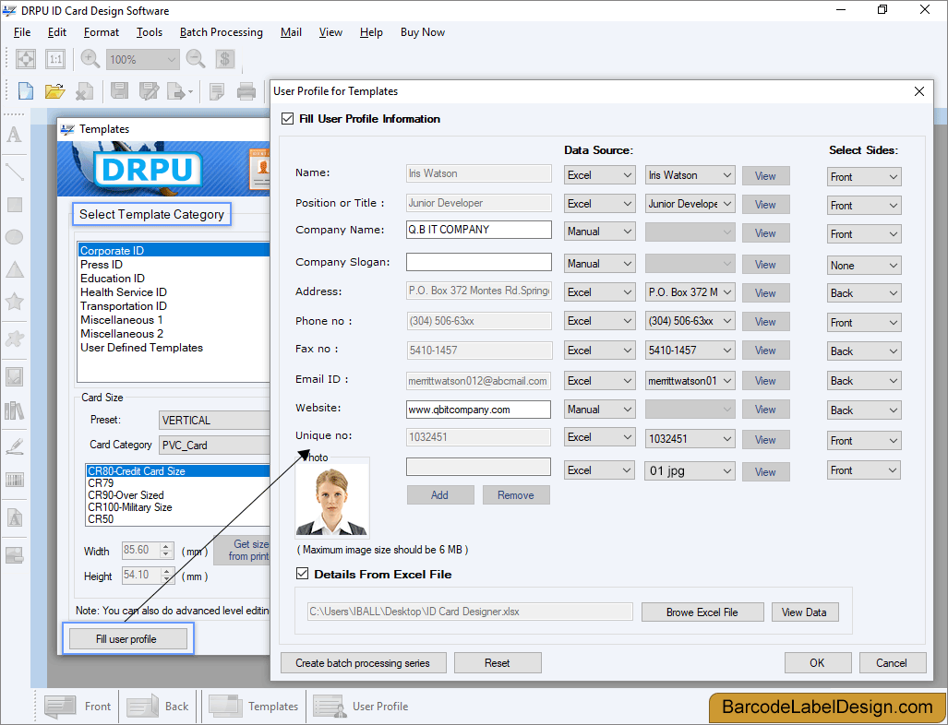
Task: Toggle Details From Excel File checkbox
Action: 302,574
